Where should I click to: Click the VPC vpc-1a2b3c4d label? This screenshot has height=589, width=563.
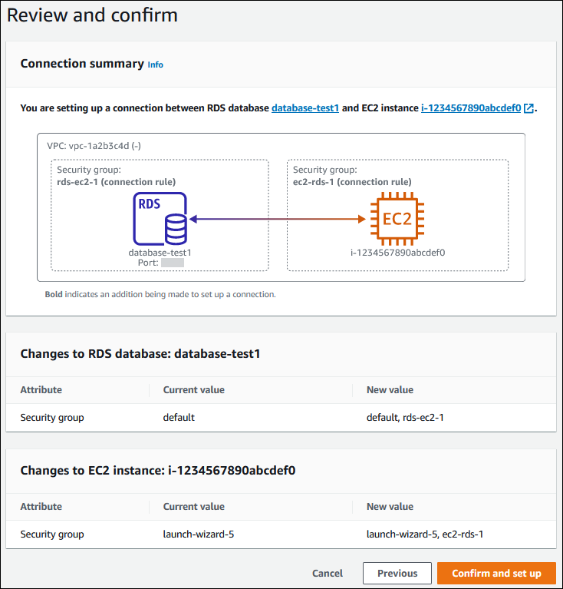(94, 145)
